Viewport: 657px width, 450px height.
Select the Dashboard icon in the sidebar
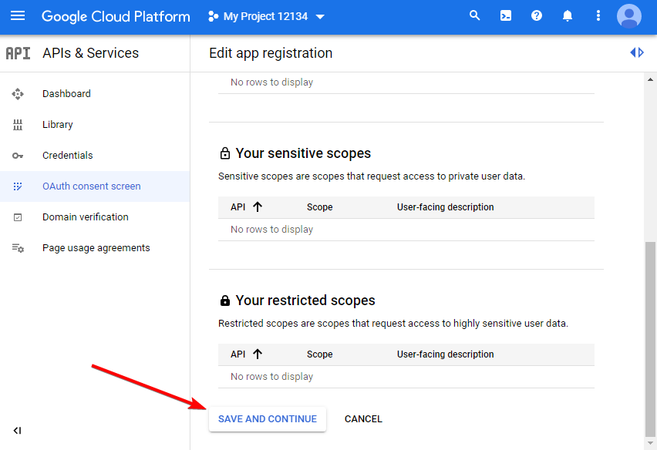18,93
